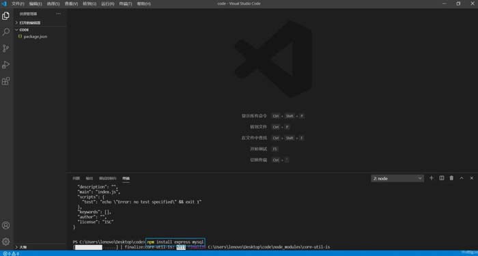Close the terminal panel with X icon

click(472, 178)
